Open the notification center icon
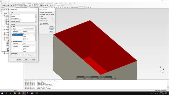The width and height of the screenshot is (169, 95). (x=166, y=93)
